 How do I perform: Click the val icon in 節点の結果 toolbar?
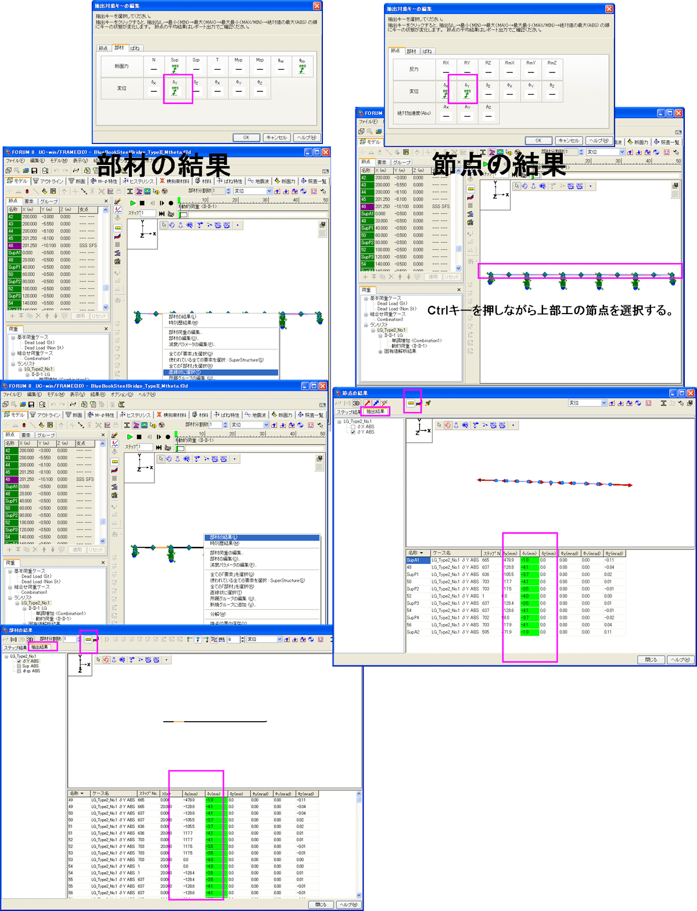385,402
